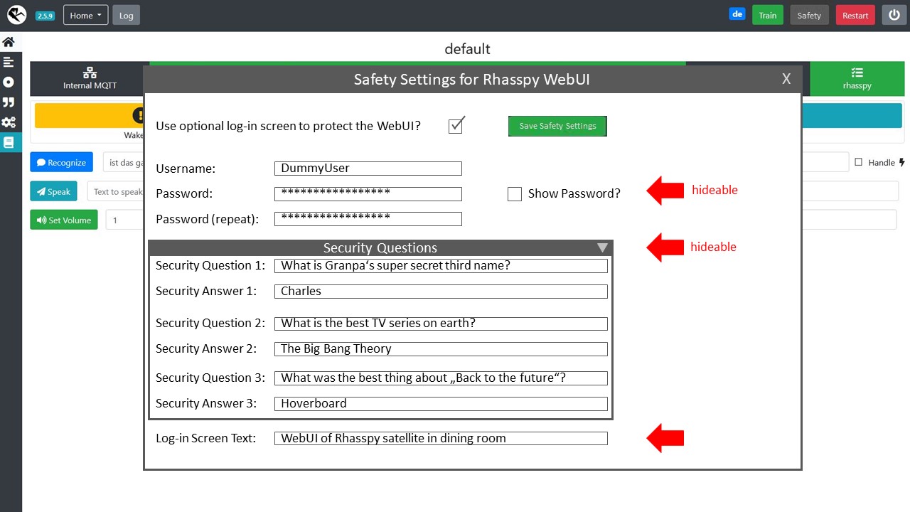Open the Home dropdown menu
This screenshot has height=512, width=910.
pos(85,14)
